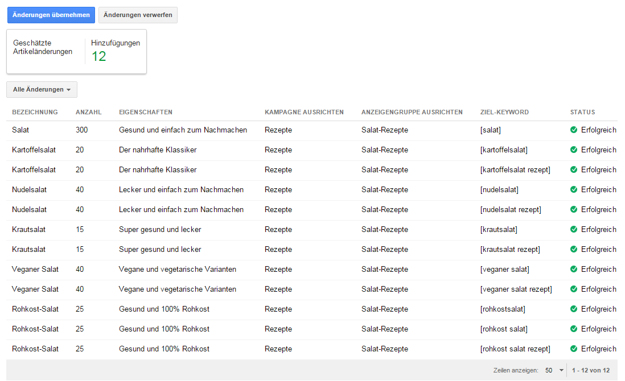Click success icon beside [veganer salat] row
The width and height of the screenshot is (625, 381).
coord(574,270)
